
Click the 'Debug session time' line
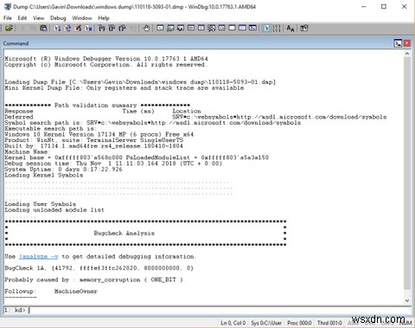click(x=113, y=164)
